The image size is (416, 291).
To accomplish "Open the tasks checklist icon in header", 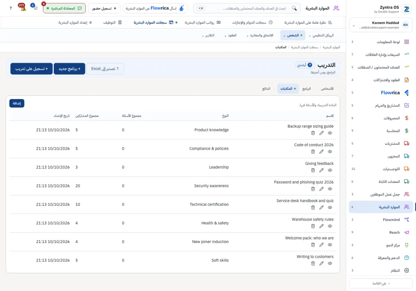I will (35, 7).
